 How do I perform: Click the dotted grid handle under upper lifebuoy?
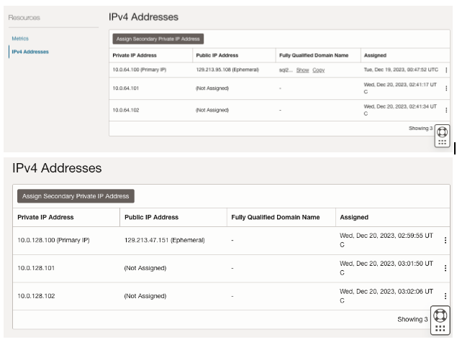pos(443,142)
